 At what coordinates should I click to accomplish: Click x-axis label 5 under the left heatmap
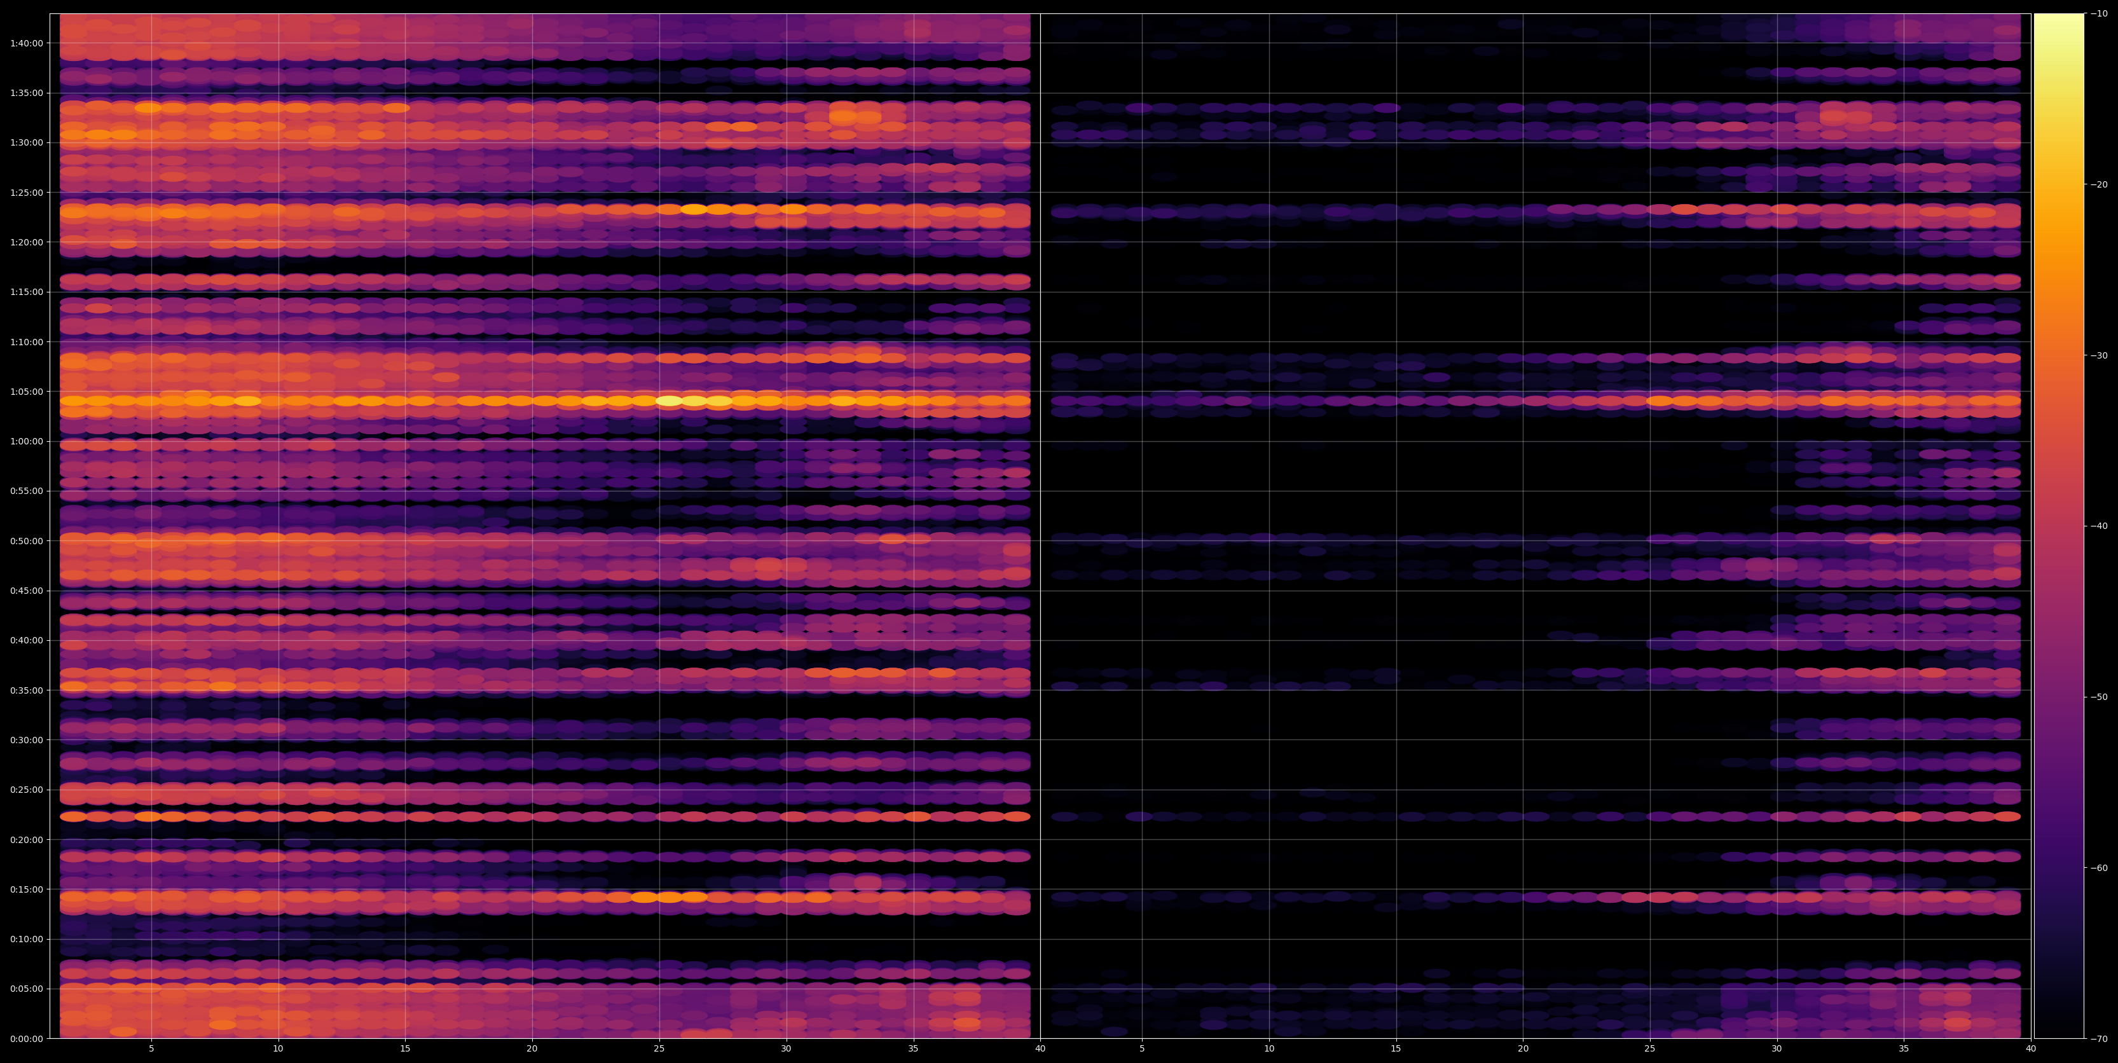tap(151, 1048)
